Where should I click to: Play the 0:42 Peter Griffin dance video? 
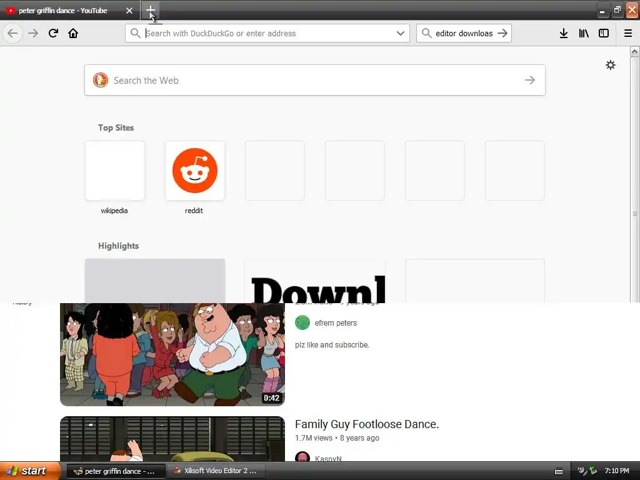172,354
